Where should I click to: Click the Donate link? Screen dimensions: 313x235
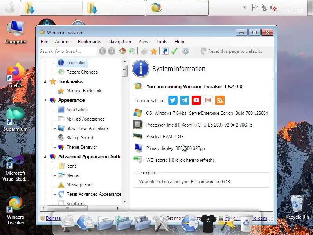53,218
